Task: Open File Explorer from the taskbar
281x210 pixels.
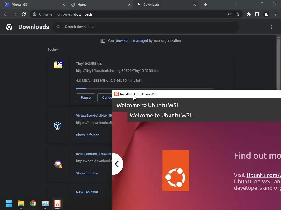Action: coord(21,203)
